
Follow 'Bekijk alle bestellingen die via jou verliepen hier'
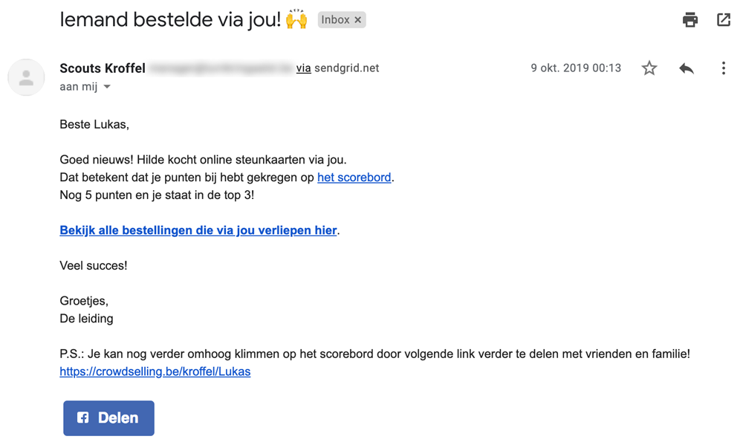(198, 230)
